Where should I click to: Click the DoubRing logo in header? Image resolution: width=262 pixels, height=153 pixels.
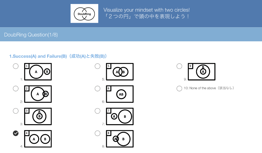(x=84, y=13)
